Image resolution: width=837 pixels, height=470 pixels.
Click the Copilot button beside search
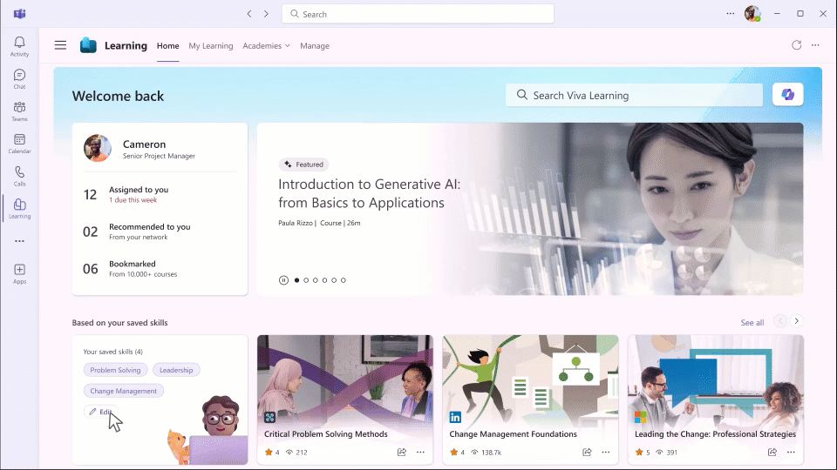pyautogui.click(x=787, y=95)
